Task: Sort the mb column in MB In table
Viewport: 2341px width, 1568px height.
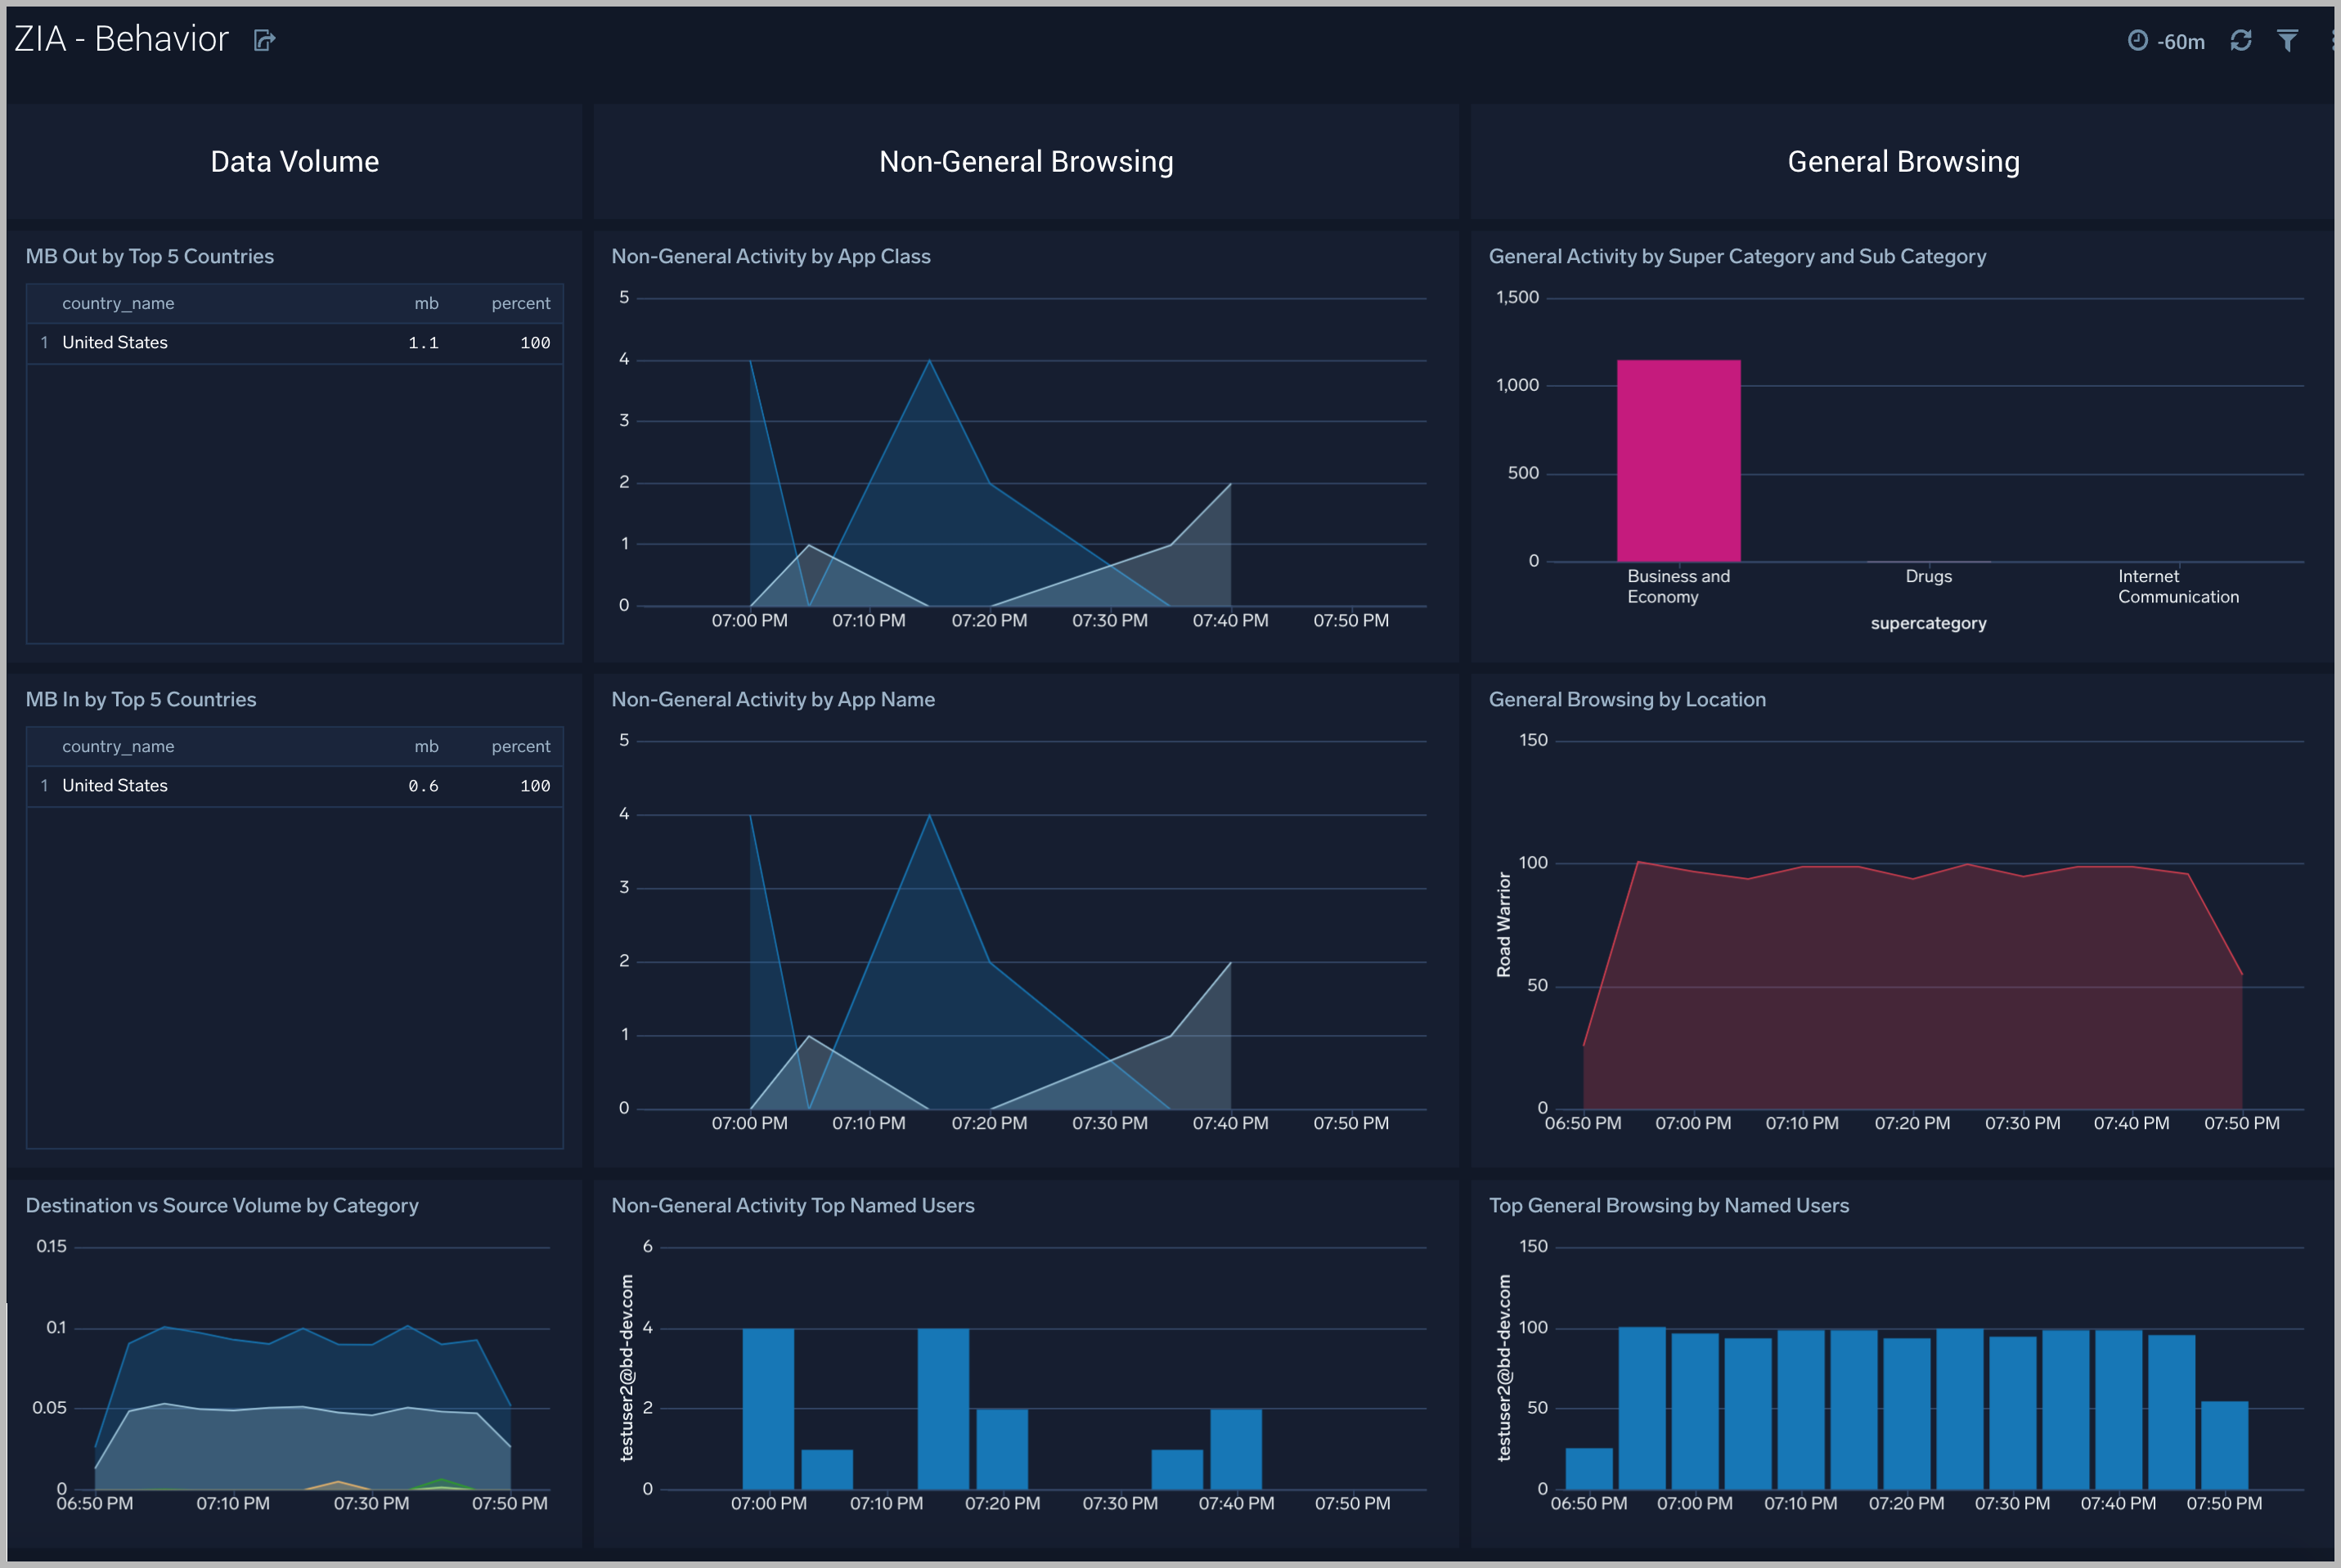Action: tap(427, 746)
